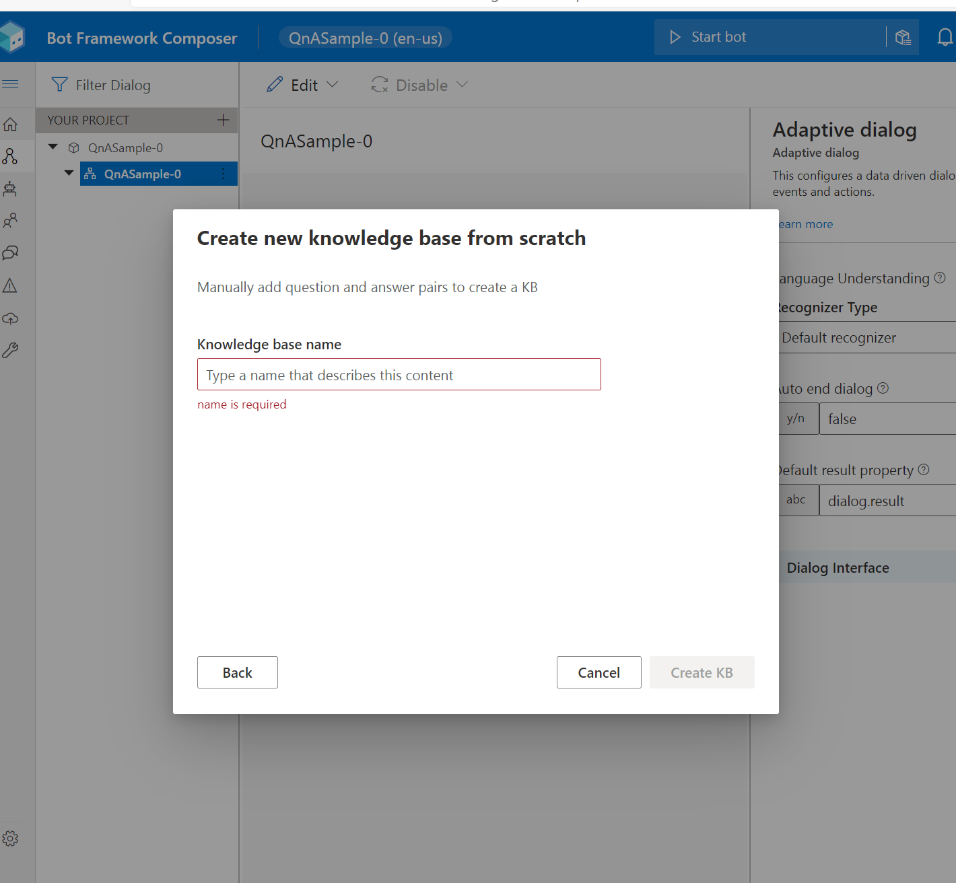956x883 pixels.
Task: Change the y/n type of Auto end dialog
Action: (x=798, y=419)
